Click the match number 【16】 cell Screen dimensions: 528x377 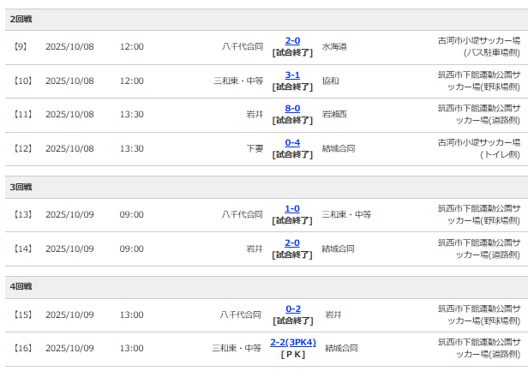click(23, 349)
